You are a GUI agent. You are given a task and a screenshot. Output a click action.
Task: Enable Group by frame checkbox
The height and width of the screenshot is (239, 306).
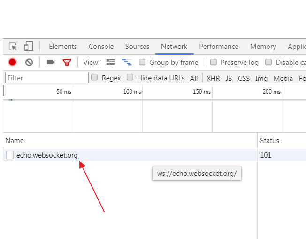(142, 62)
